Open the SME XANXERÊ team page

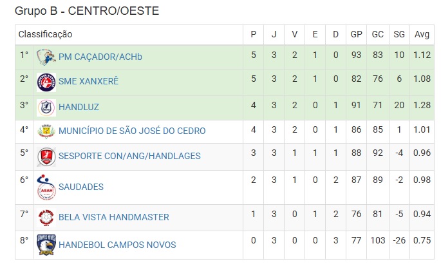pyautogui.click(x=88, y=81)
